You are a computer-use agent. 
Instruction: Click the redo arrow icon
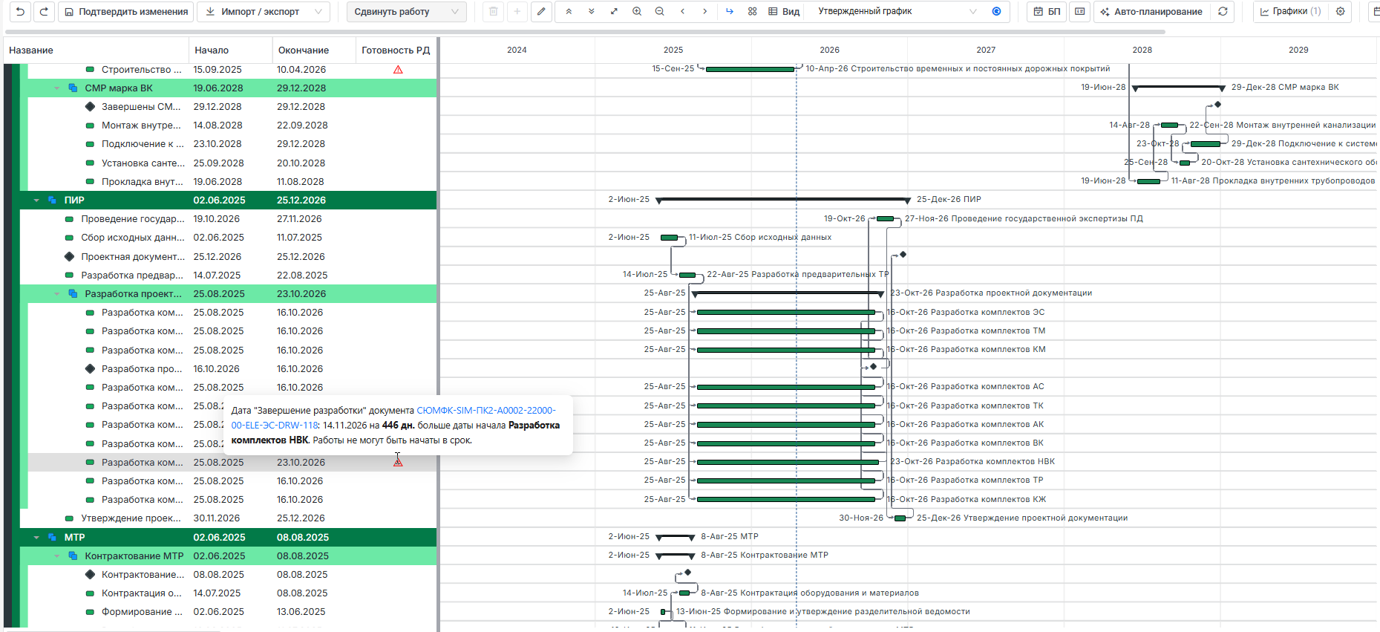(x=44, y=12)
